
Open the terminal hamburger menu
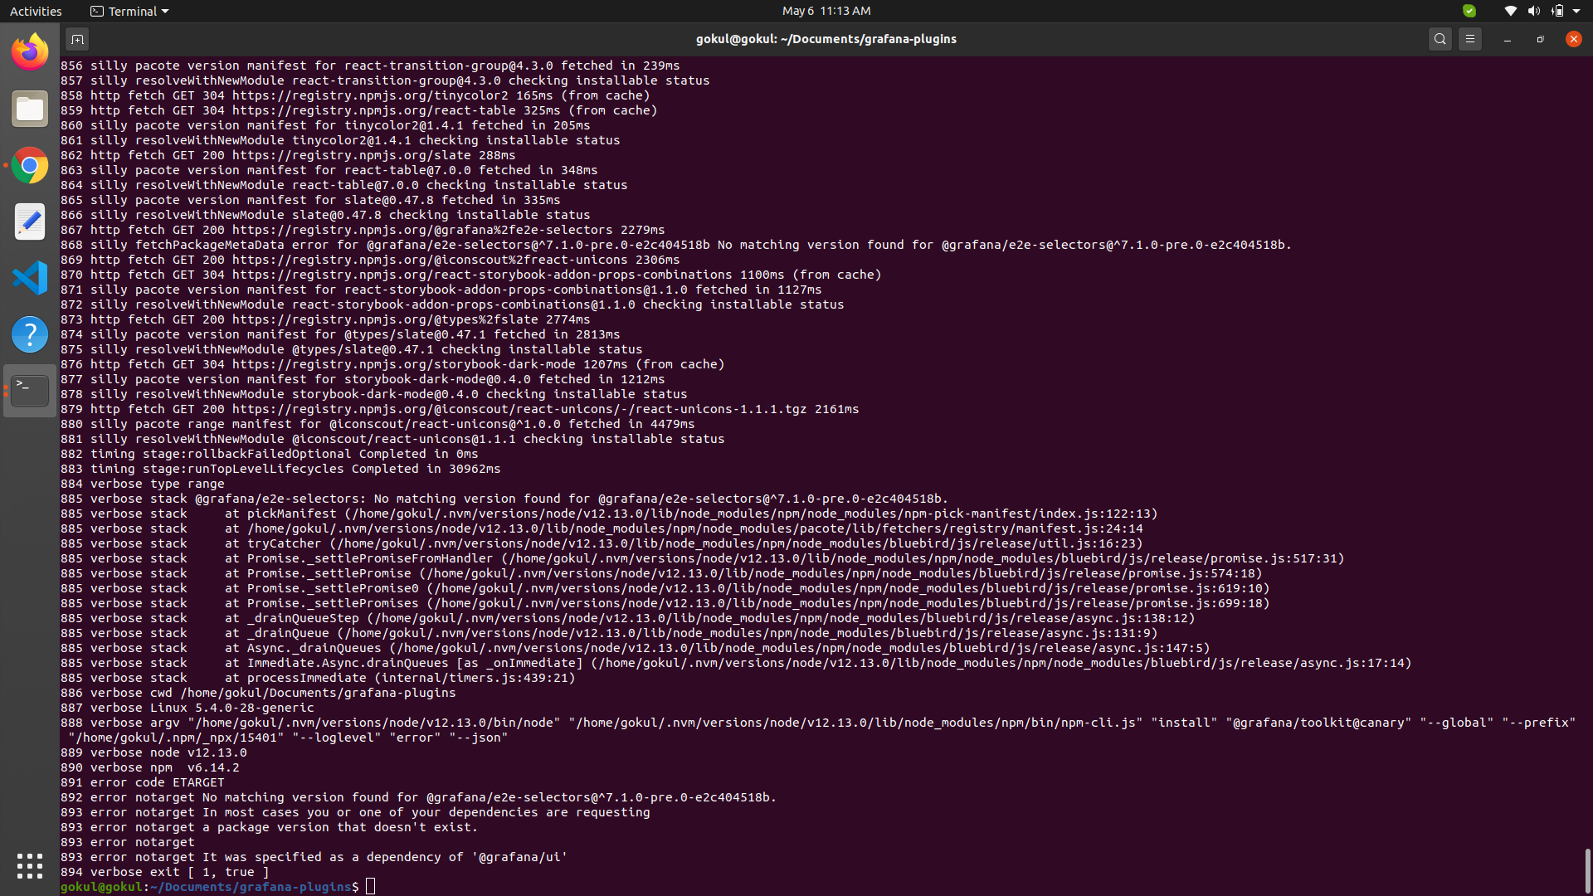(x=1470, y=38)
